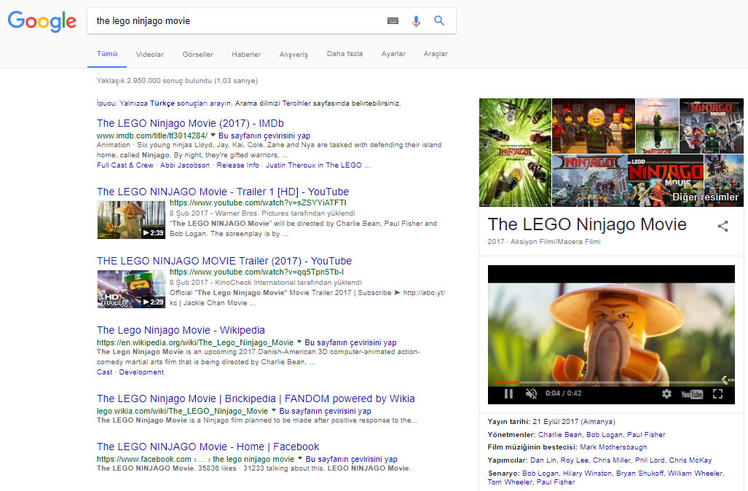Pause the trailer video in the panel
Screen dimensions: 748x491
508,393
